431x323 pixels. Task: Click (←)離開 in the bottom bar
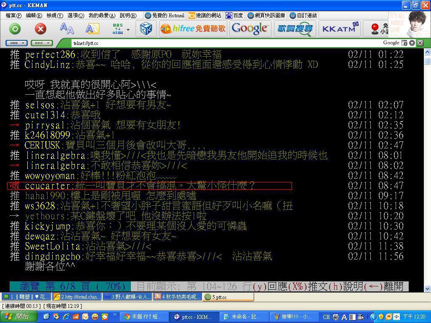(383, 286)
